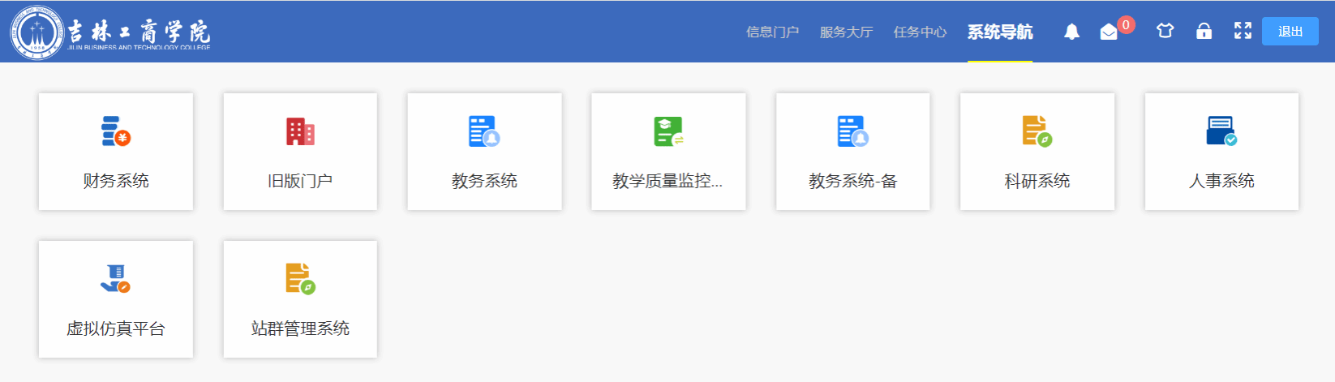Select the 系统导航 tab
Image resolution: width=1335 pixels, height=382 pixels.
pyautogui.click(x=999, y=32)
